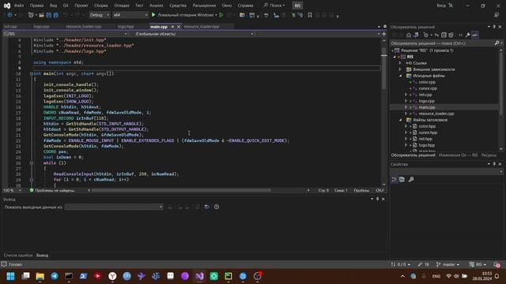The height and width of the screenshot is (284, 506).
Task: Collapse Файлы заголовков folder
Action: (x=400, y=120)
